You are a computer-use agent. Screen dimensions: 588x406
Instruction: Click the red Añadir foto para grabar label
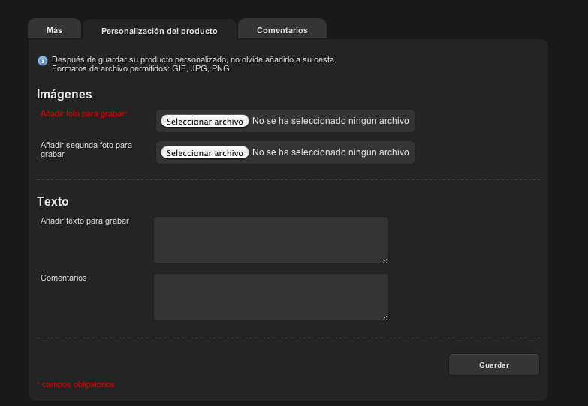coord(83,113)
